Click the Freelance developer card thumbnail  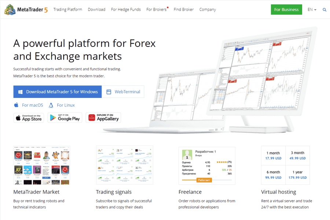coord(207,166)
